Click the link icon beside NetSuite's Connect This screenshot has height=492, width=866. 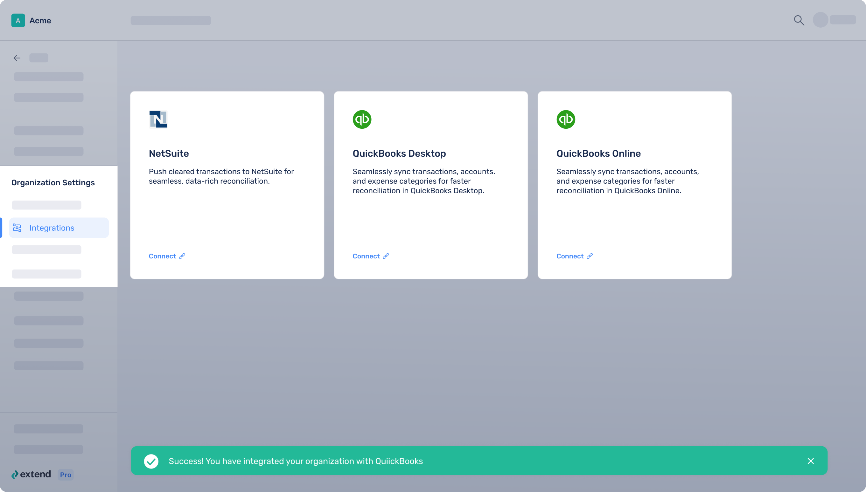tap(182, 256)
